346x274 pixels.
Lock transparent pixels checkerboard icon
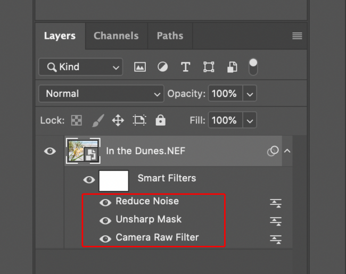[77, 120]
